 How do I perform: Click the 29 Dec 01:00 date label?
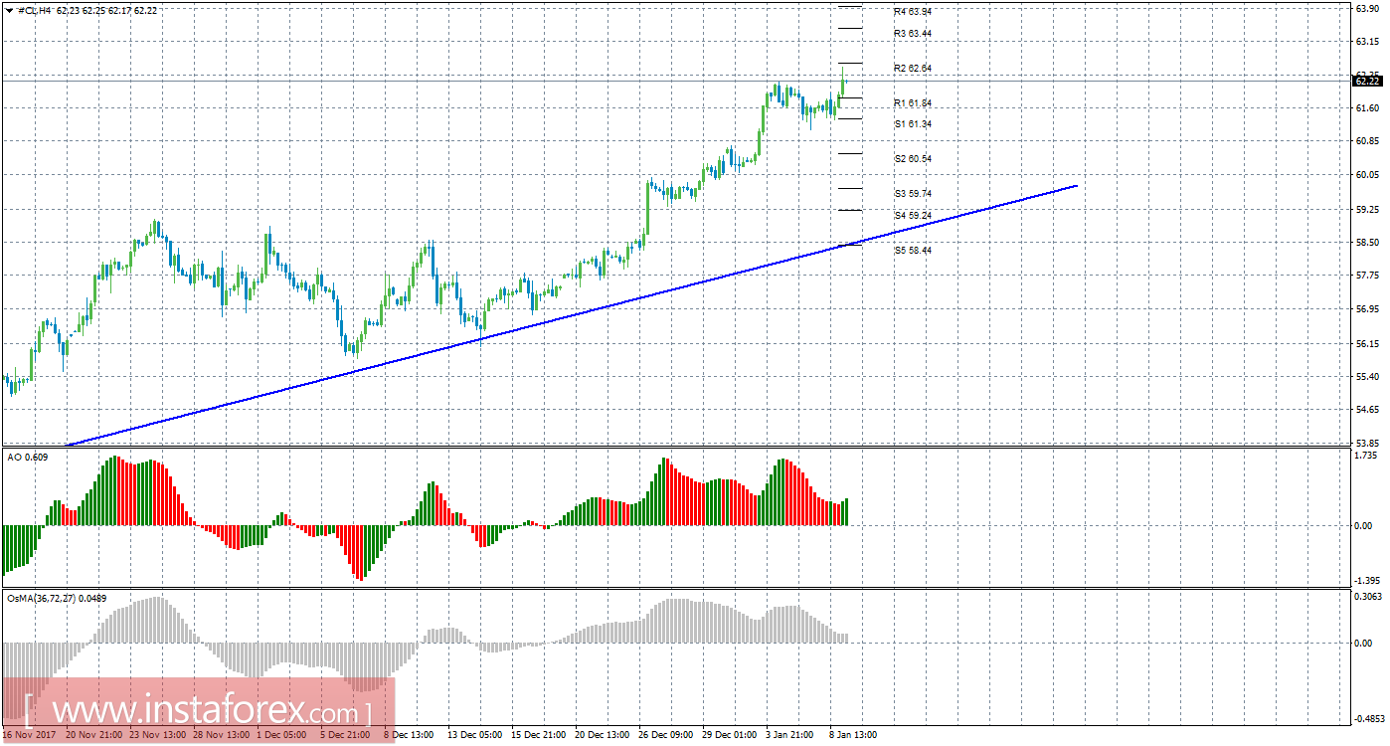coord(732,735)
